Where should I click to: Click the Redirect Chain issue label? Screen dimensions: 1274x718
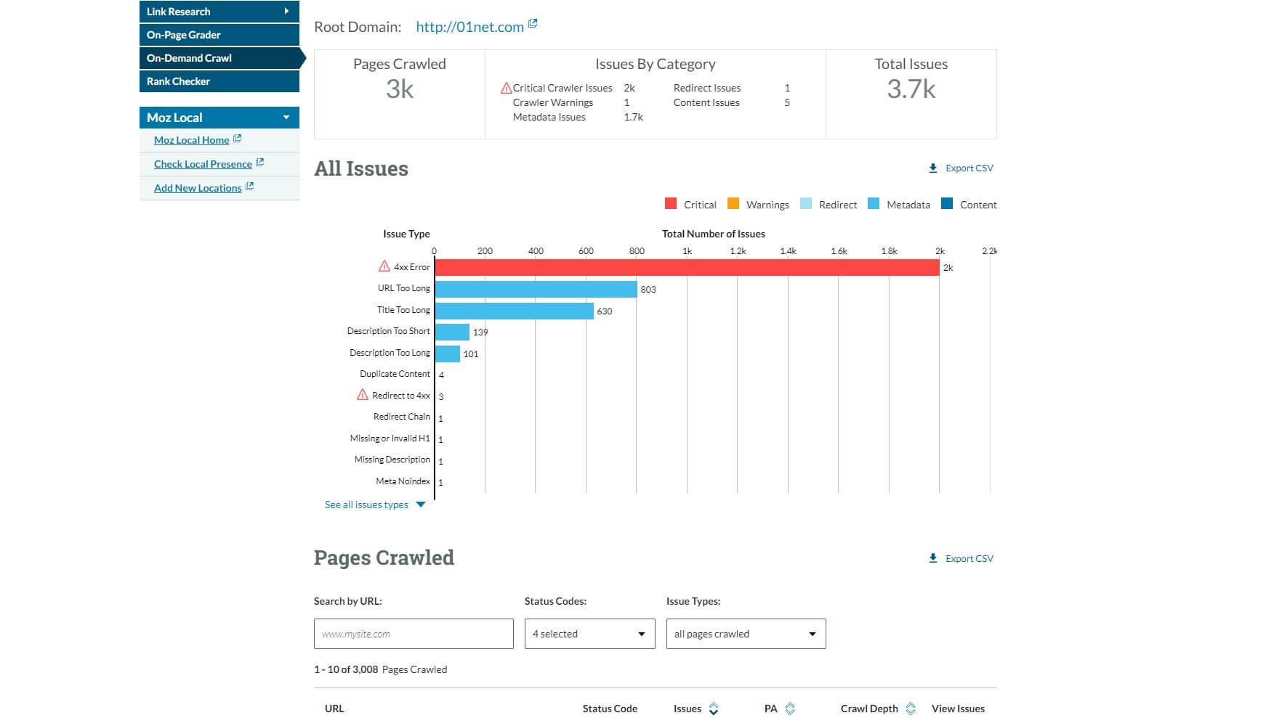pyautogui.click(x=402, y=417)
